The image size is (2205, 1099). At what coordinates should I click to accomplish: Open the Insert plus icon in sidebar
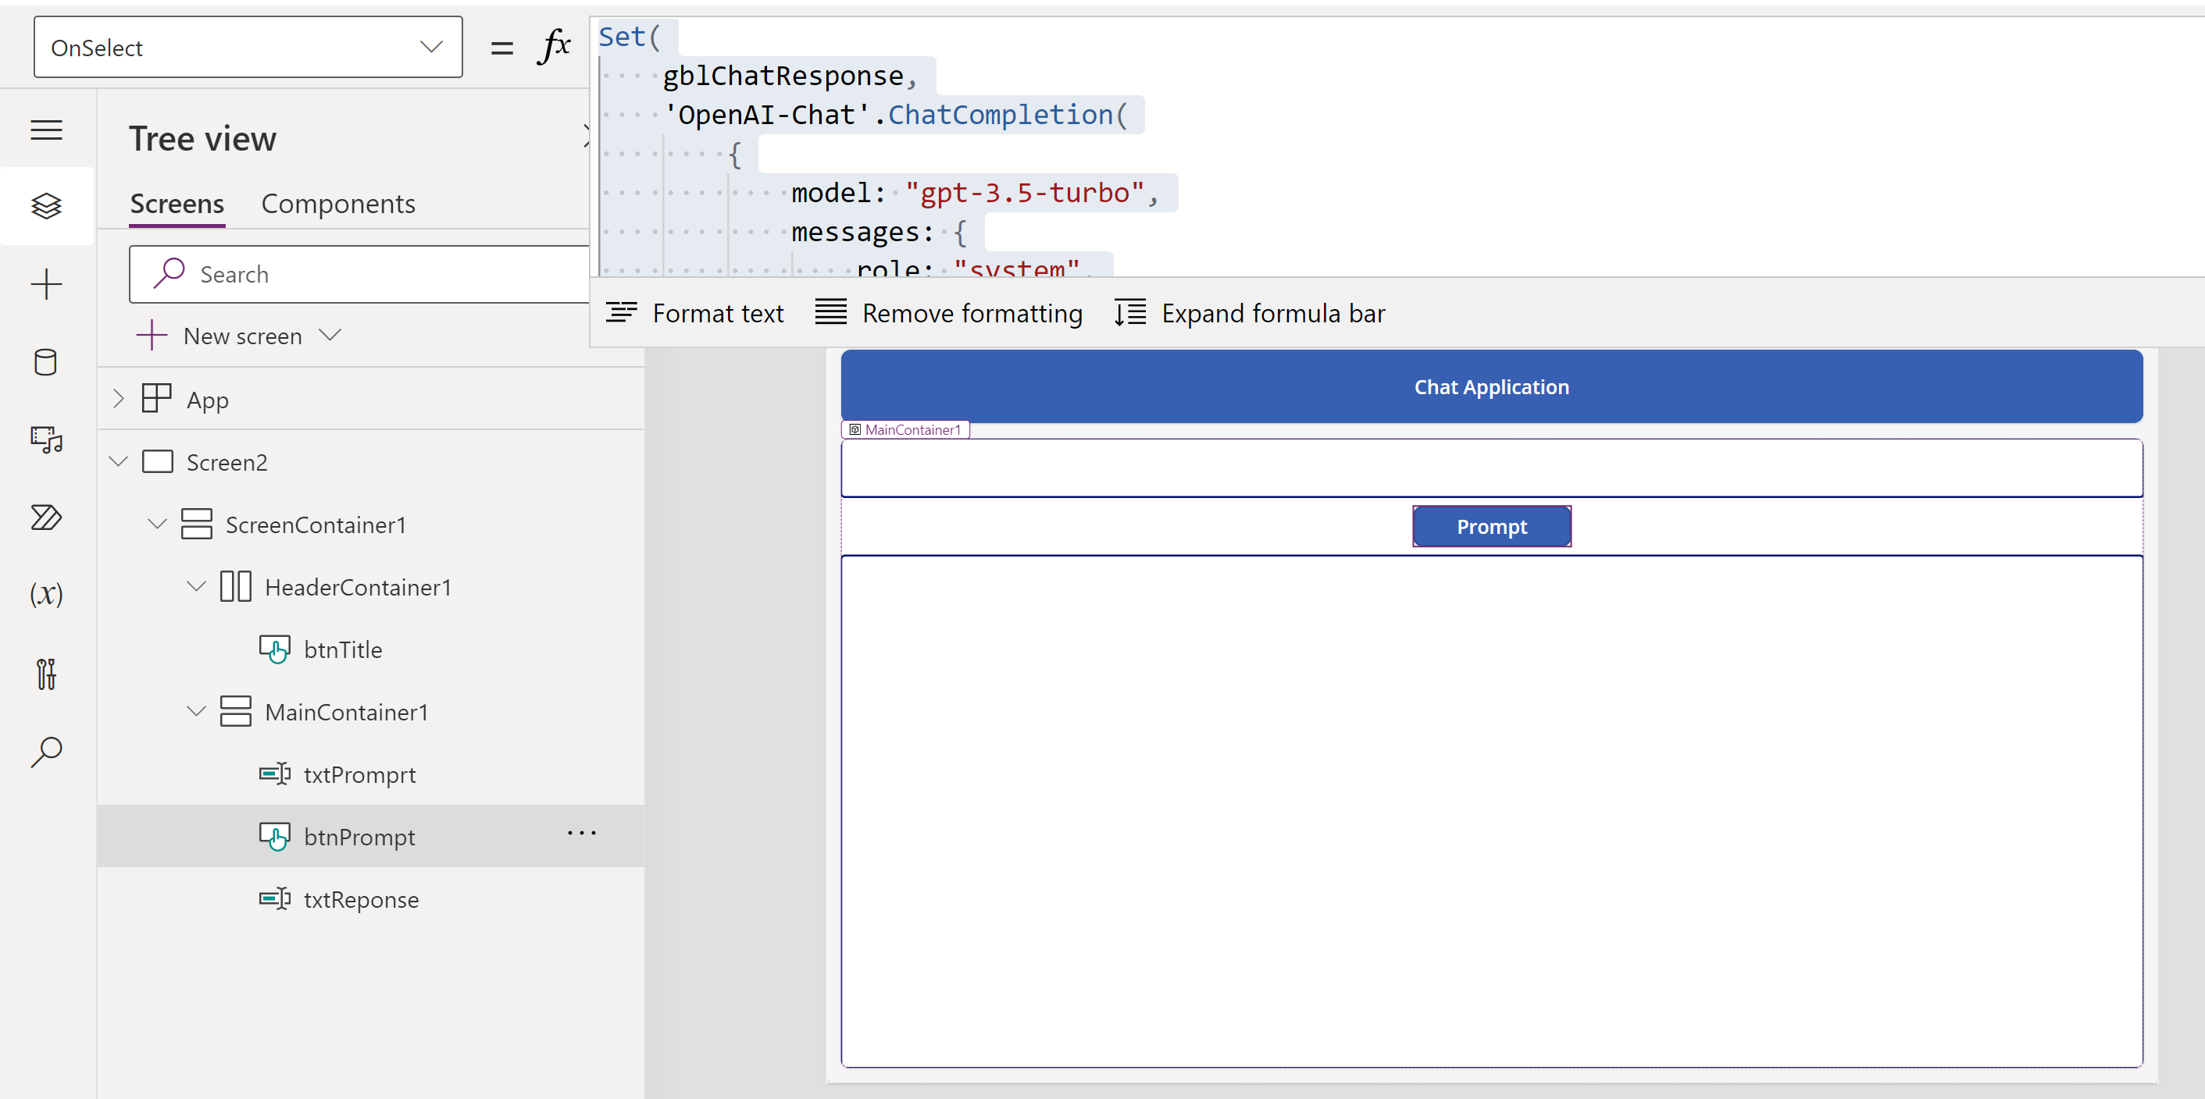coord(46,284)
